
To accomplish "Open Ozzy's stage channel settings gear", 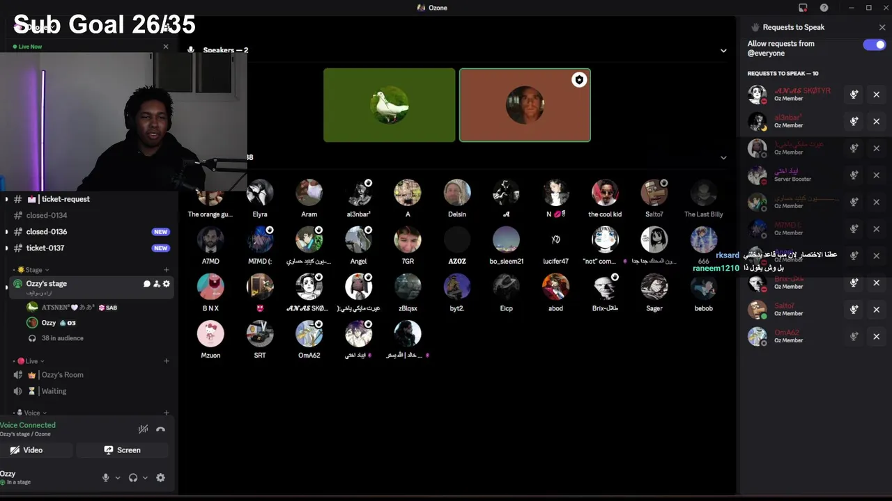I will coord(166,284).
